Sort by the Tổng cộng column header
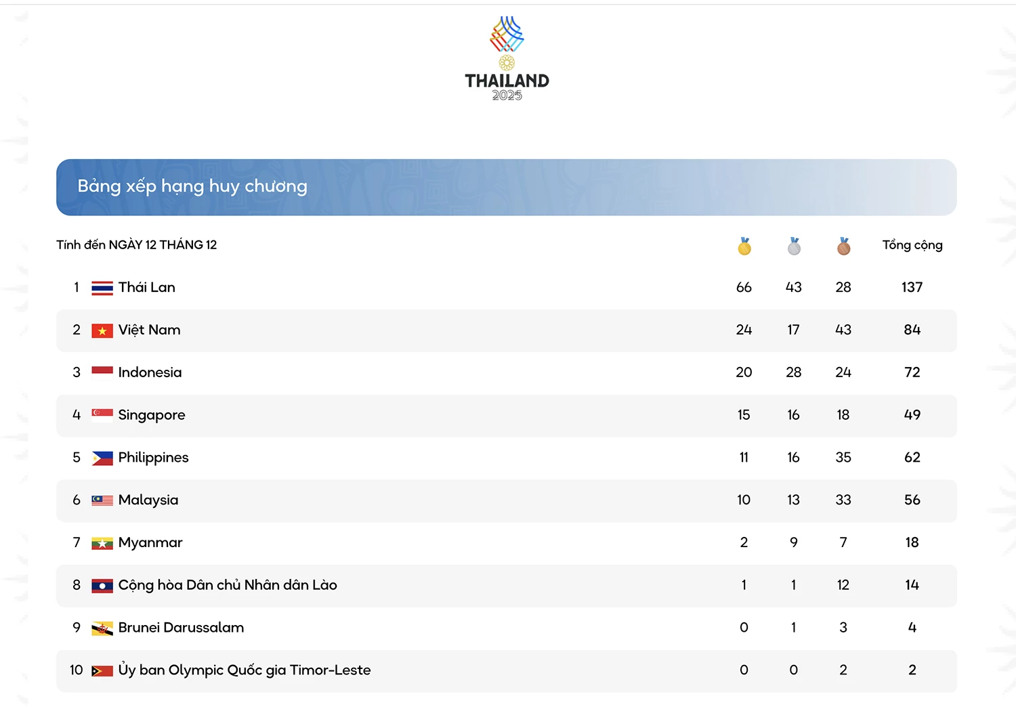The image size is (1016, 711). click(912, 245)
